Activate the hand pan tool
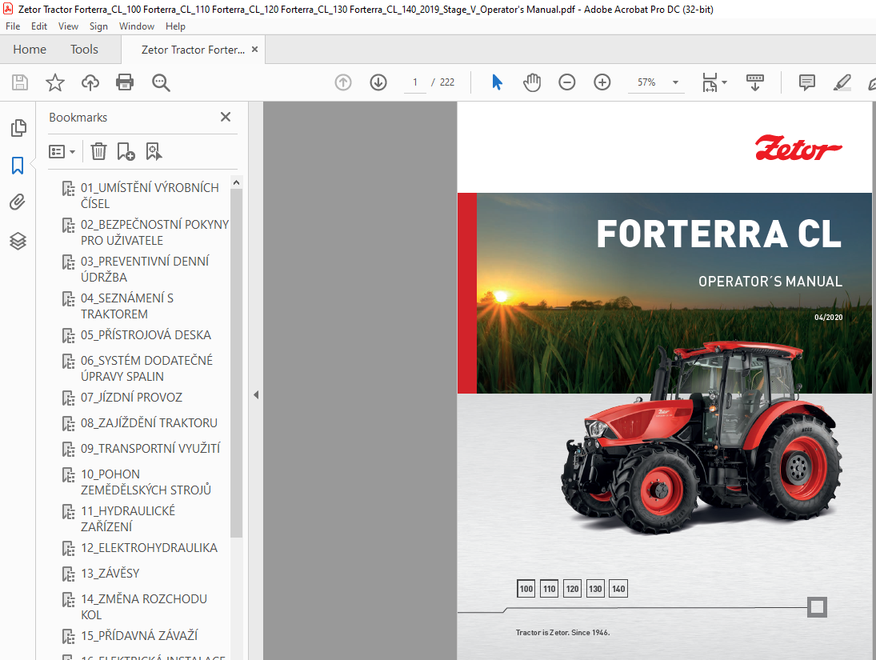This screenshot has width=876, height=660. tap(532, 82)
